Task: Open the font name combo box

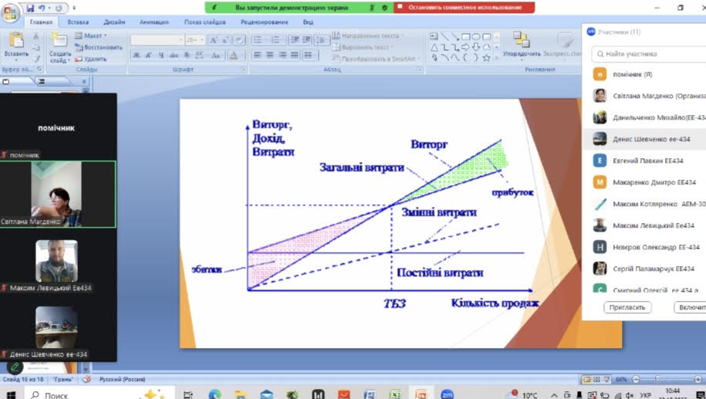Action: 157,39
